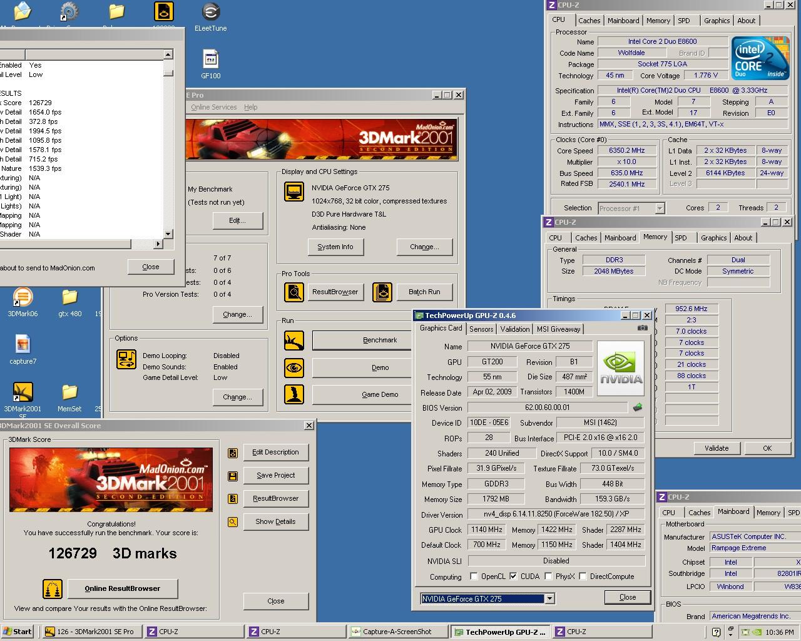This screenshot has width=801, height=641.
Task: Click the Online ResultBrowser podium icon
Action: pyautogui.click(x=53, y=589)
